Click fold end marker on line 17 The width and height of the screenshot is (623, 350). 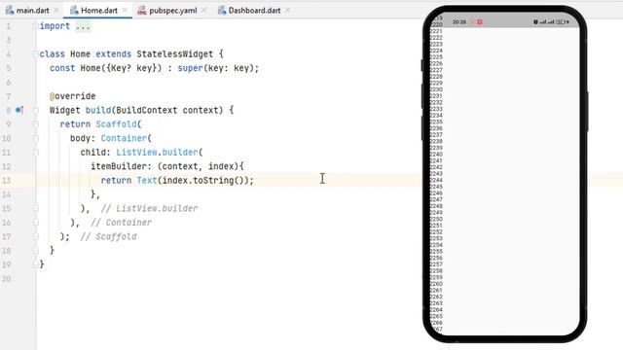click(x=36, y=236)
